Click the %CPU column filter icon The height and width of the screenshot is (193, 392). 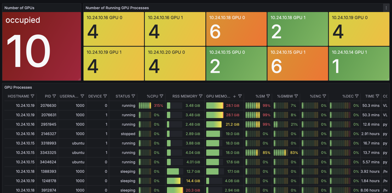tap(162, 96)
